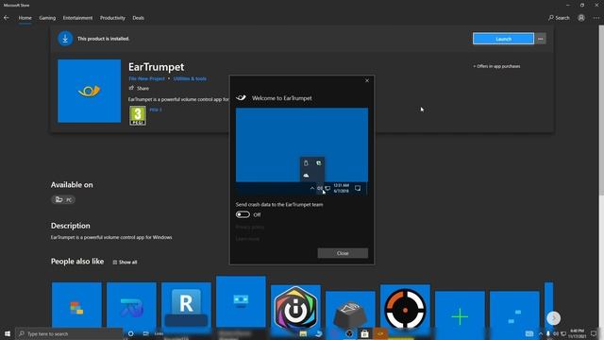Open the Entertainment tab
The height and width of the screenshot is (340, 604).
point(77,18)
